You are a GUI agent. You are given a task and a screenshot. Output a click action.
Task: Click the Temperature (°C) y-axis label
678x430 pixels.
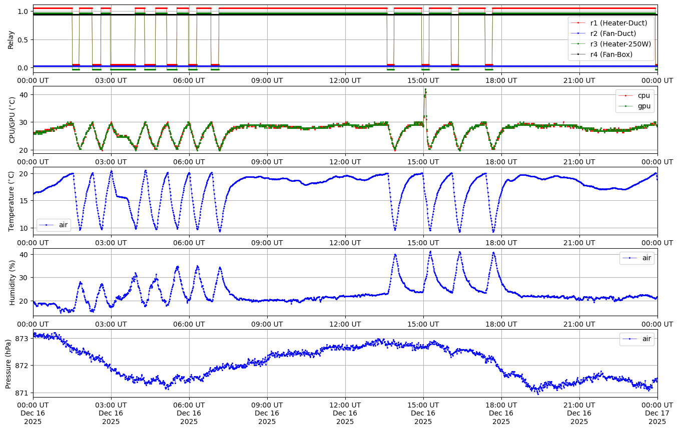[11, 201]
